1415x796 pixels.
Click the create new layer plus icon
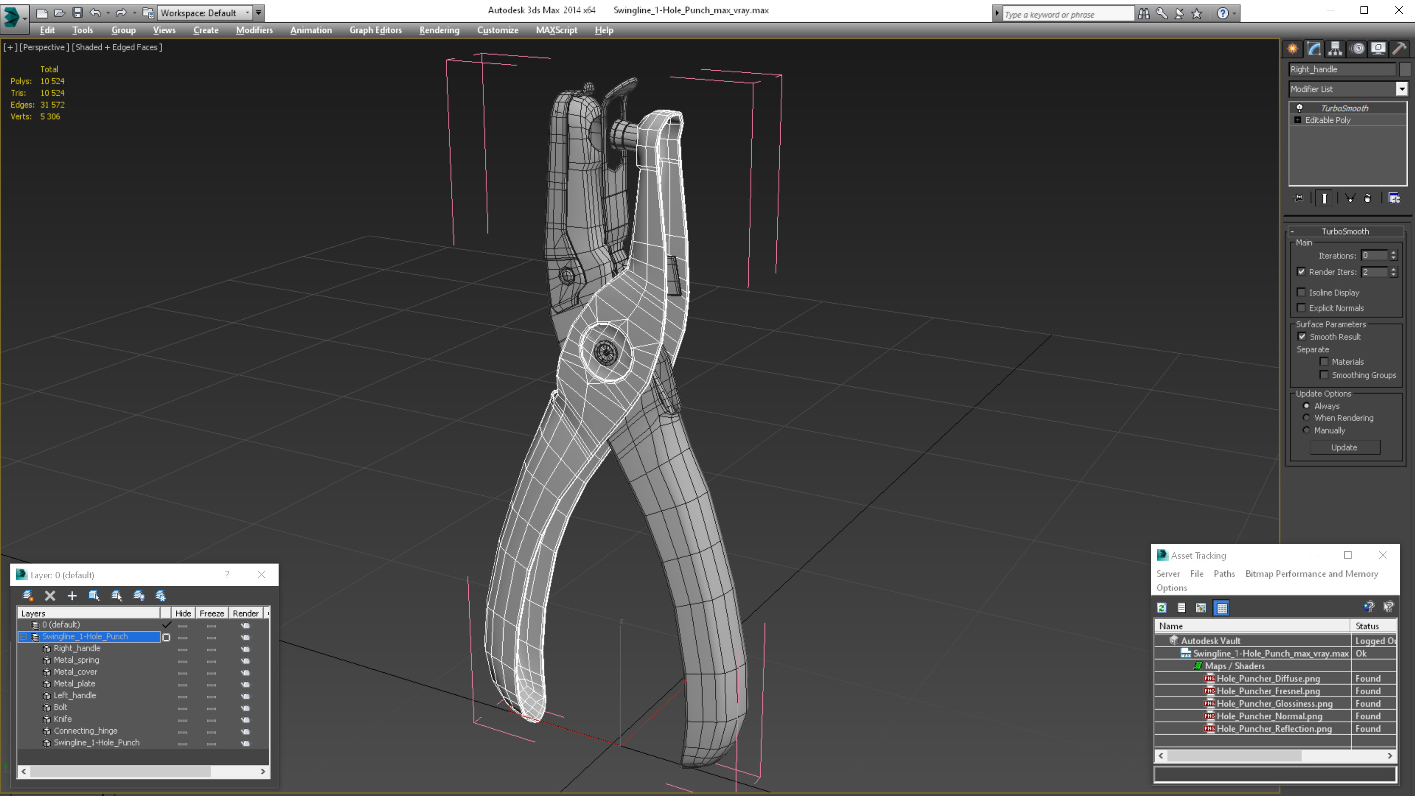(72, 596)
